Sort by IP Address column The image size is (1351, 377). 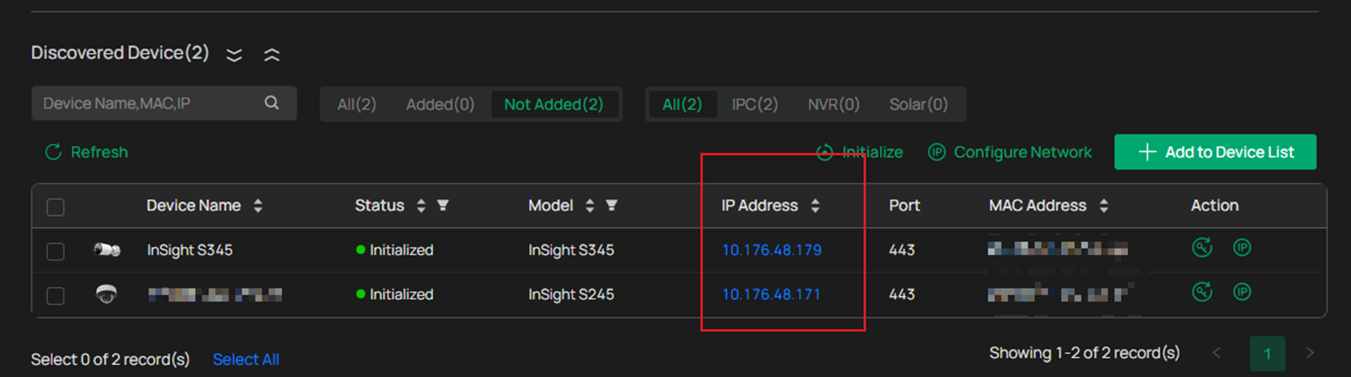815,206
